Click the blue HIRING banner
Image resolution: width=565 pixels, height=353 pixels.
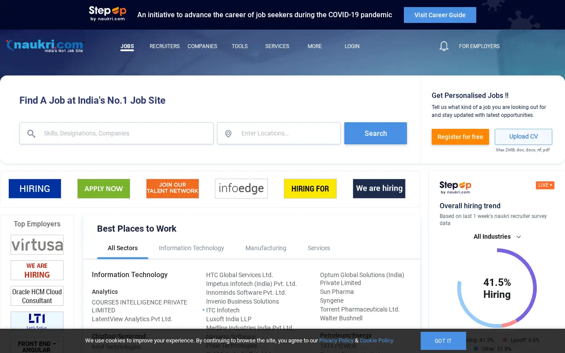(35, 188)
